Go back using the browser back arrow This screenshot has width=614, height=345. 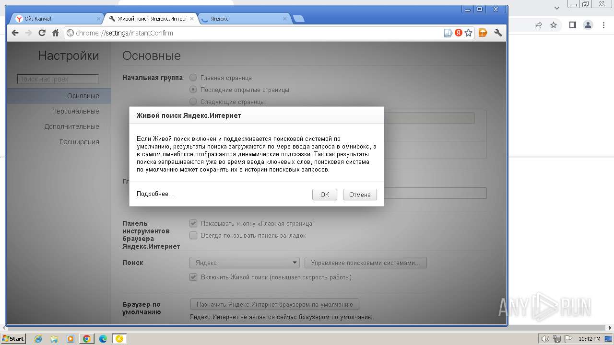[x=15, y=33]
